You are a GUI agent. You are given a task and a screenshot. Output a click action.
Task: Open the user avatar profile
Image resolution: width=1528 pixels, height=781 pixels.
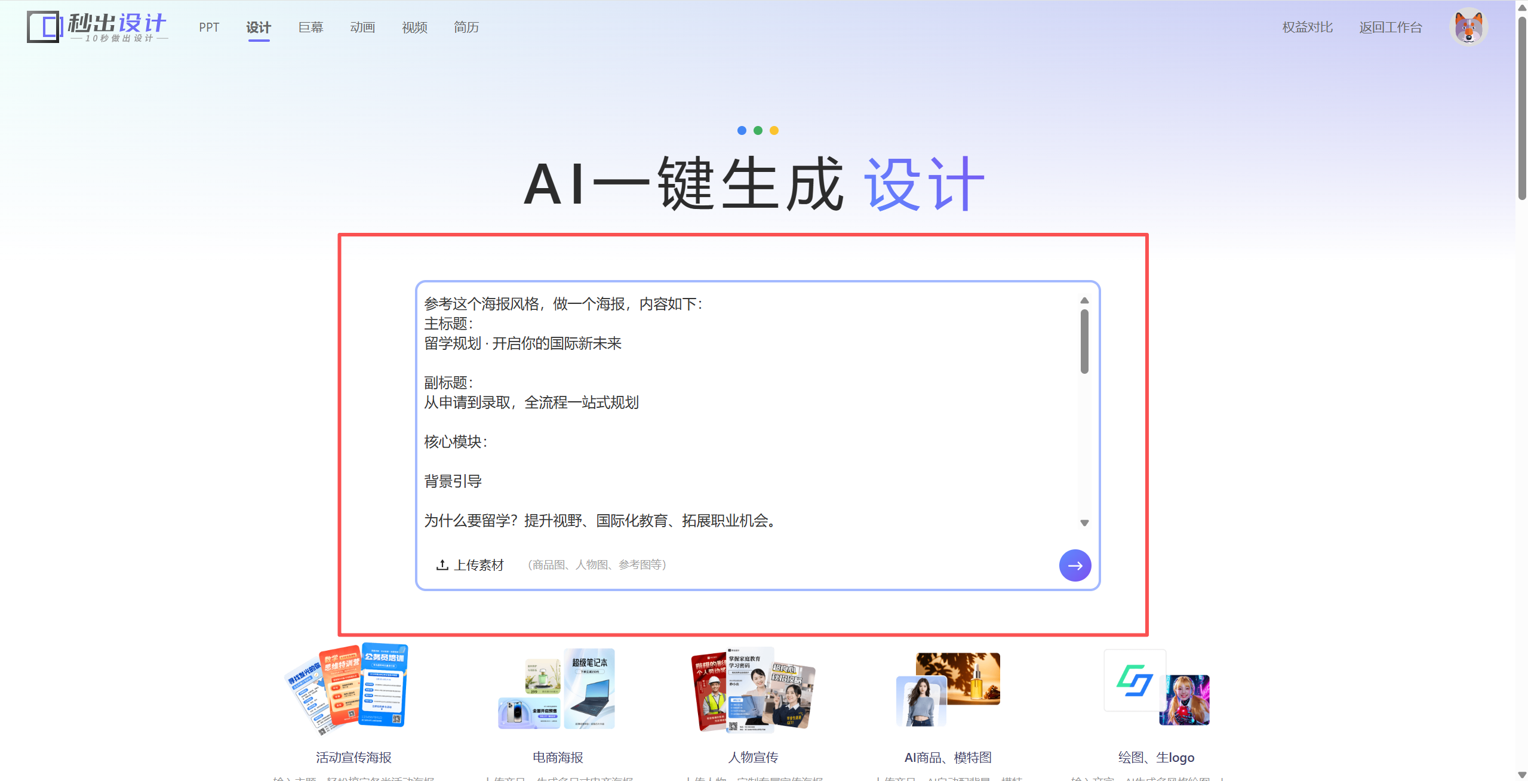click(x=1468, y=27)
